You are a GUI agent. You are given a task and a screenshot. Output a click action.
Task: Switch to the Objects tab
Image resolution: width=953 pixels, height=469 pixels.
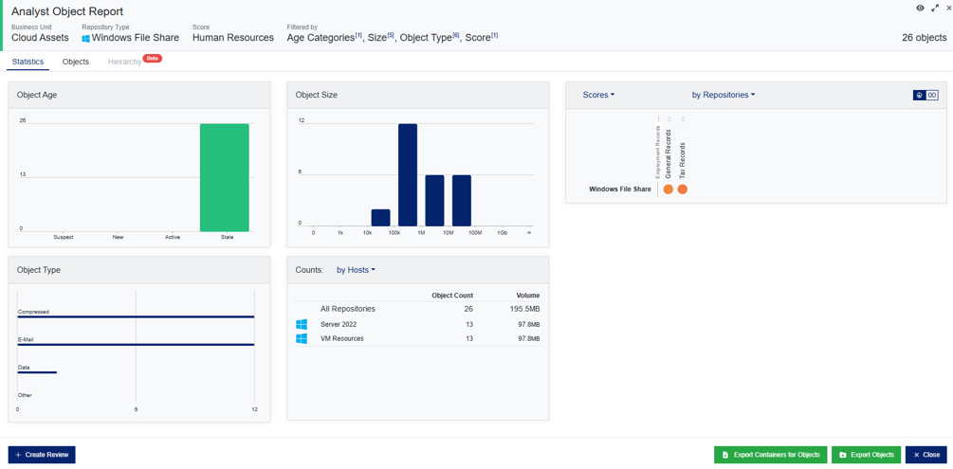75,62
